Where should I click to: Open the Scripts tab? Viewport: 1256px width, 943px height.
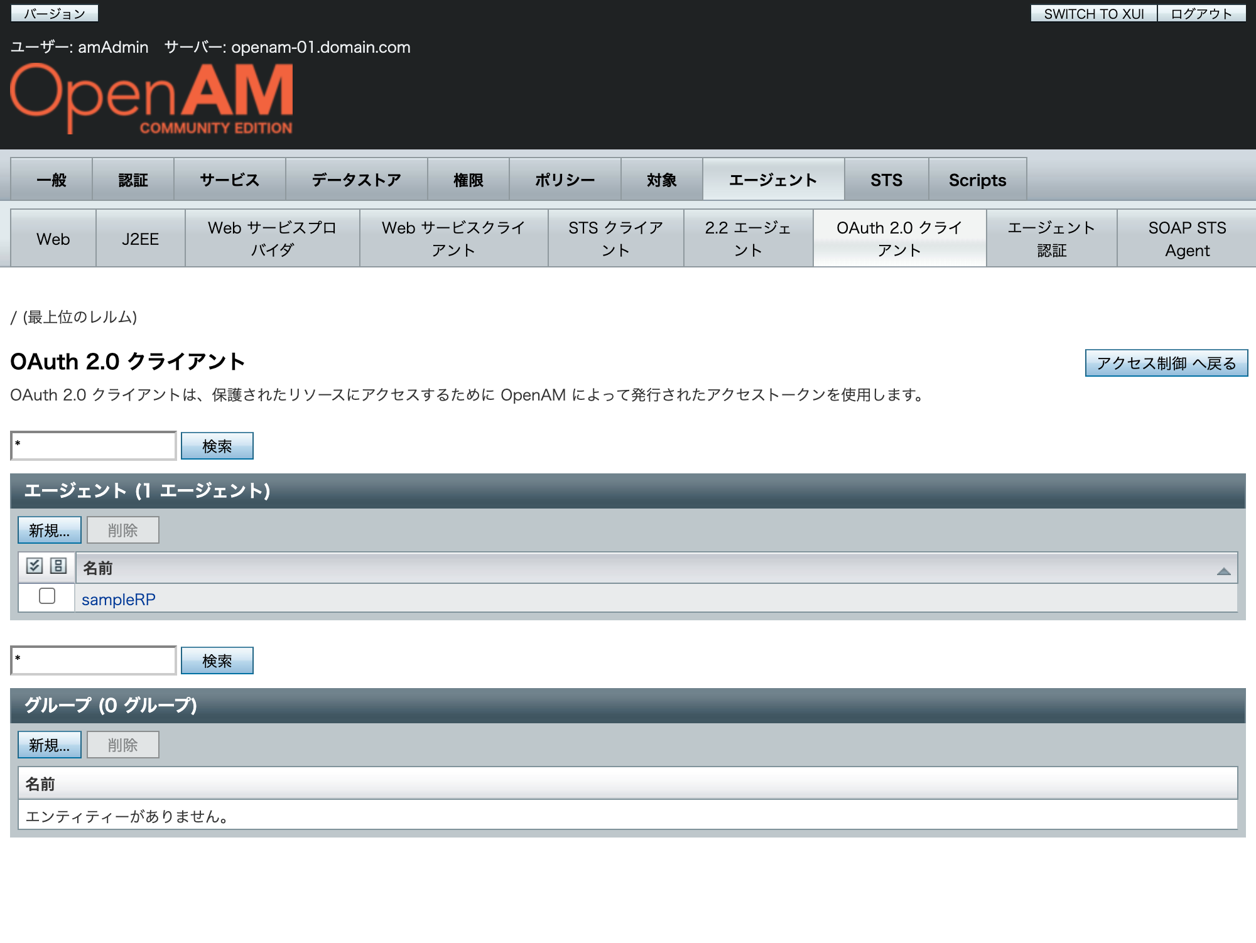[977, 180]
